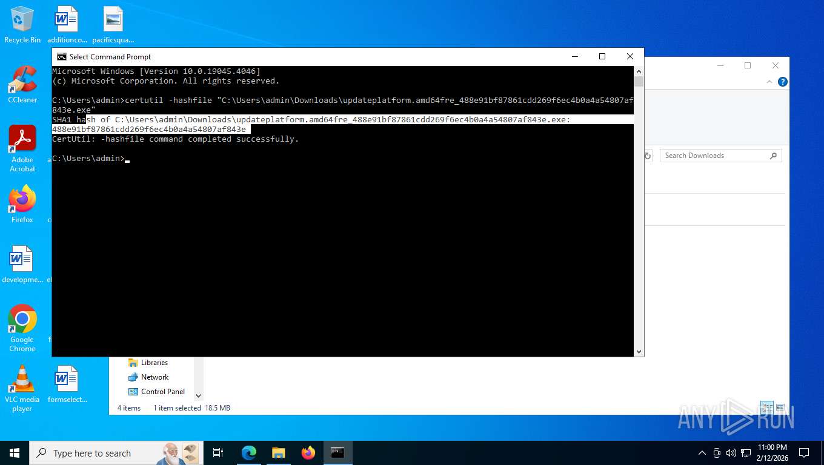Close the File Explorer window behind
The height and width of the screenshot is (465, 824).
coord(776,65)
